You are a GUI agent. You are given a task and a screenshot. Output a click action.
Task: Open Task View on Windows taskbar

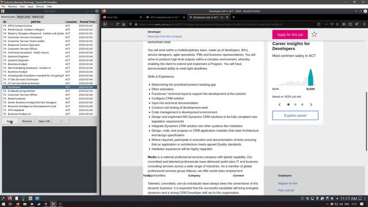(x=10, y=204)
